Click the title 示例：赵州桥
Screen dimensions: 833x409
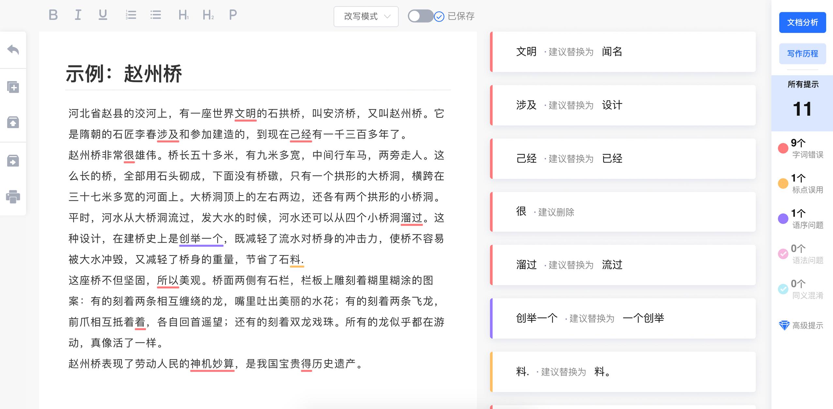pyautogui.click(x=124, y=74)
